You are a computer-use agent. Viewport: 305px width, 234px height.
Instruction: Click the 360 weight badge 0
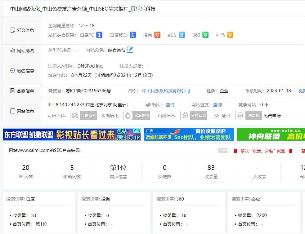(x=205, y=35)
